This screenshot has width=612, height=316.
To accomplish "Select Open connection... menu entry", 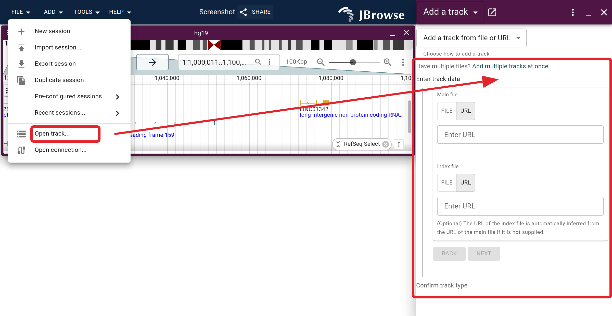I will (x=69, y=150).
